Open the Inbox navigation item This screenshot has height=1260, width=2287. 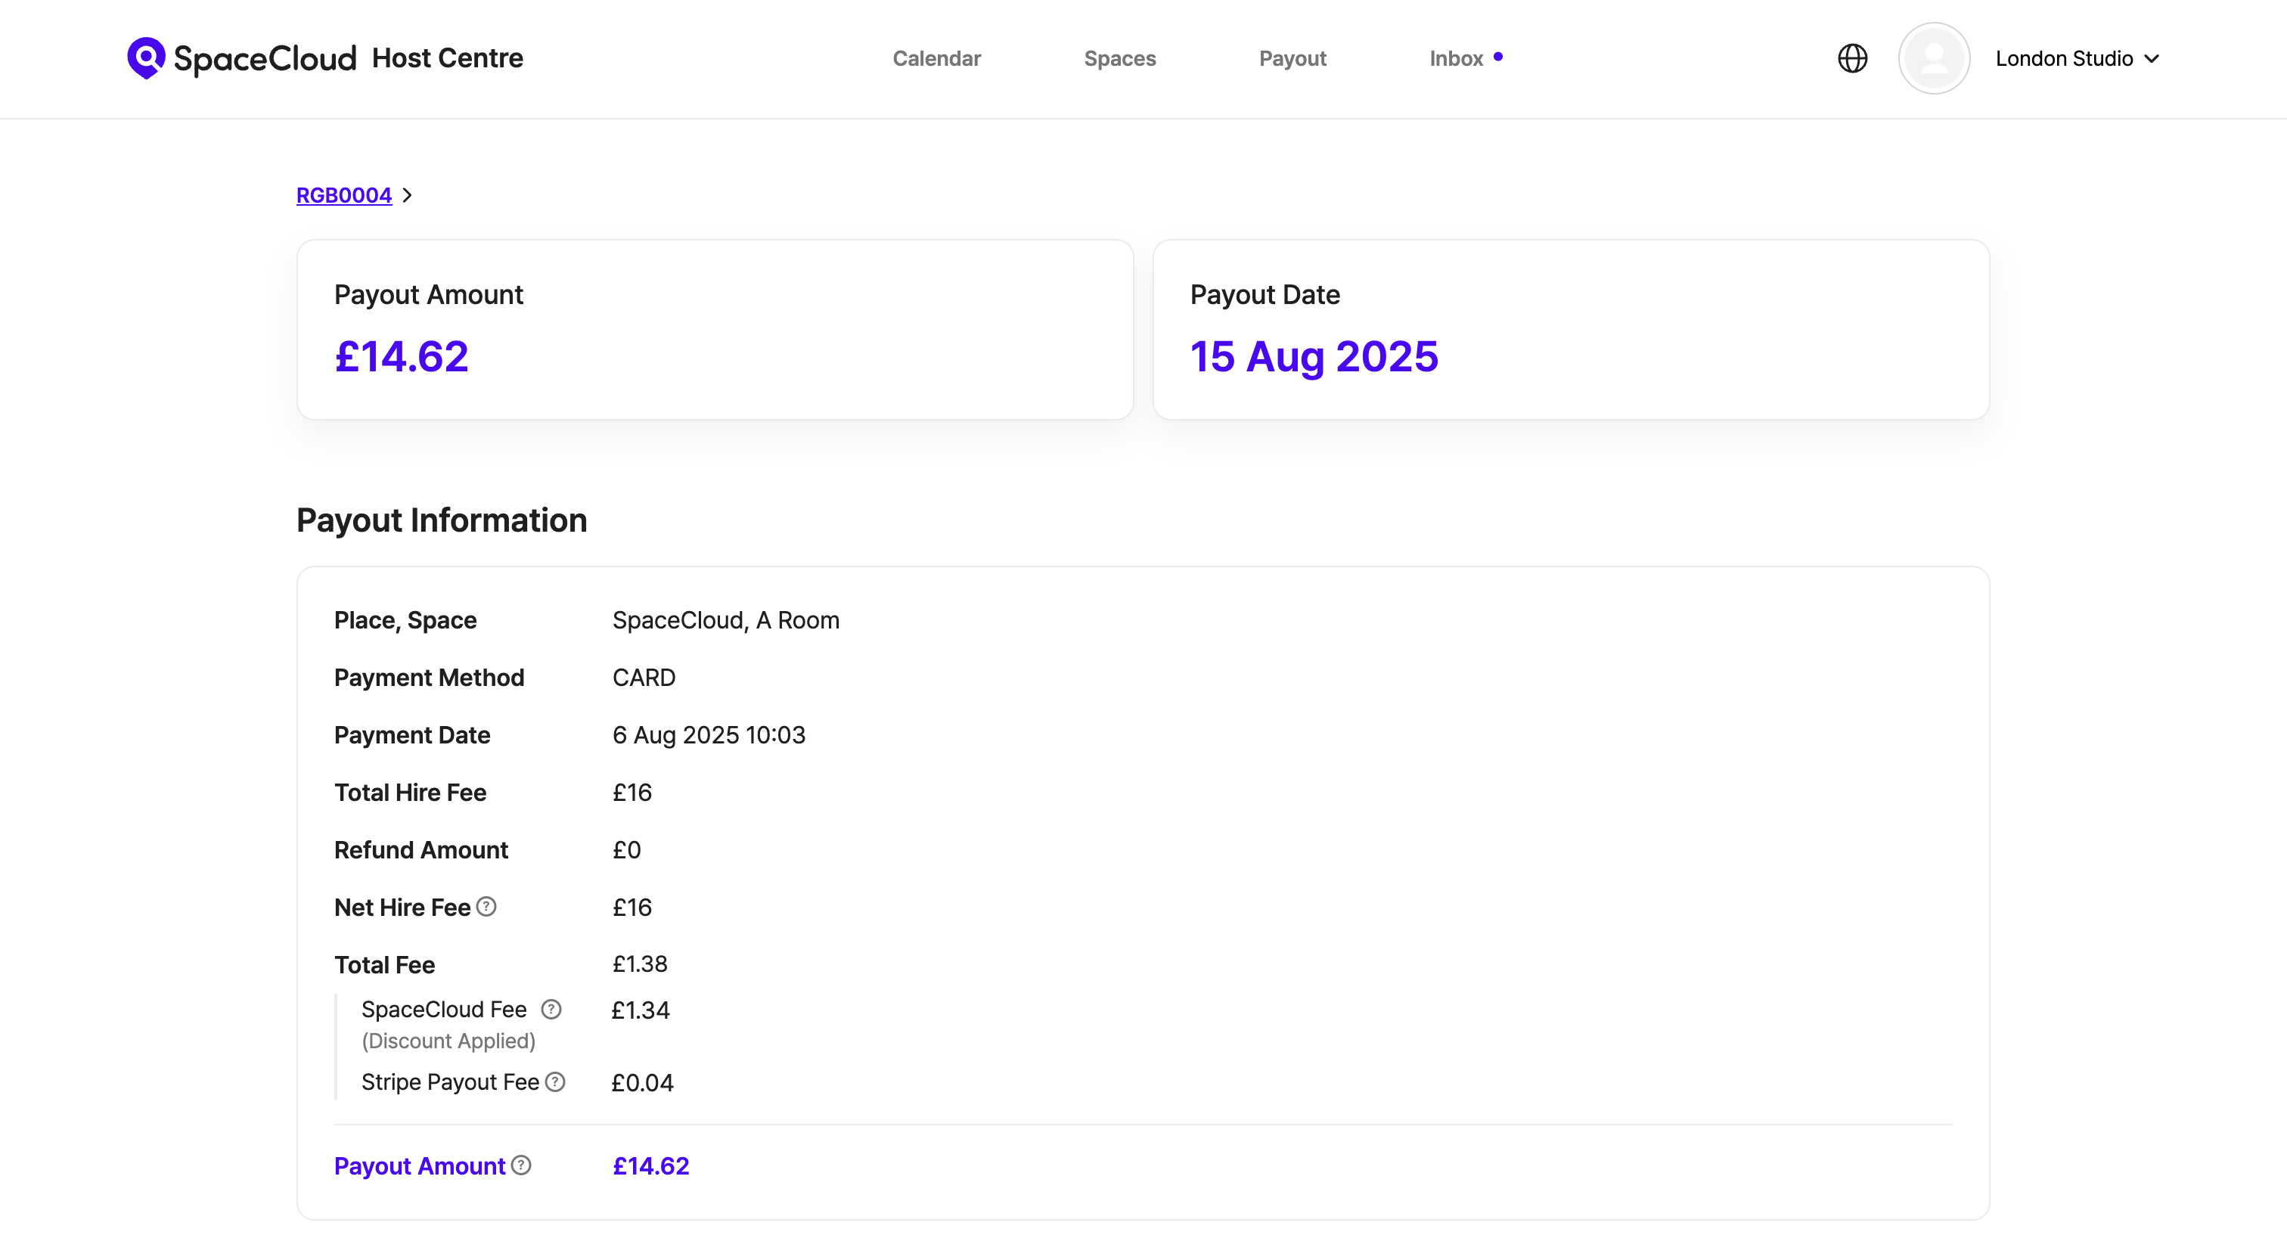pyautogui.click(x=1456, y=58)
